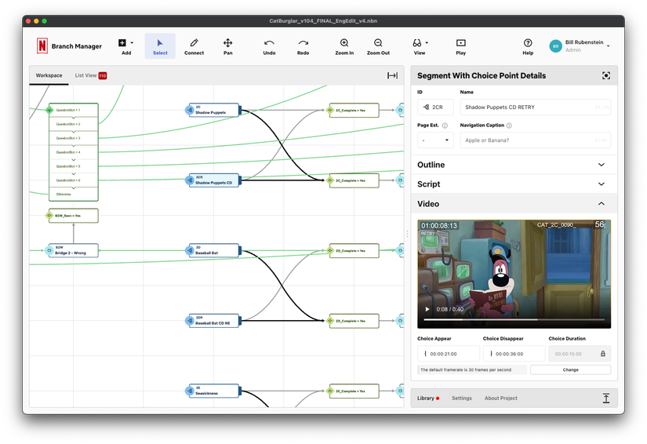The image size is (647, 444).
Task: Open Help
Action: [528, 46]
